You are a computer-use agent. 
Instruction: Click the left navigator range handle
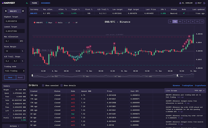[32, 75]
